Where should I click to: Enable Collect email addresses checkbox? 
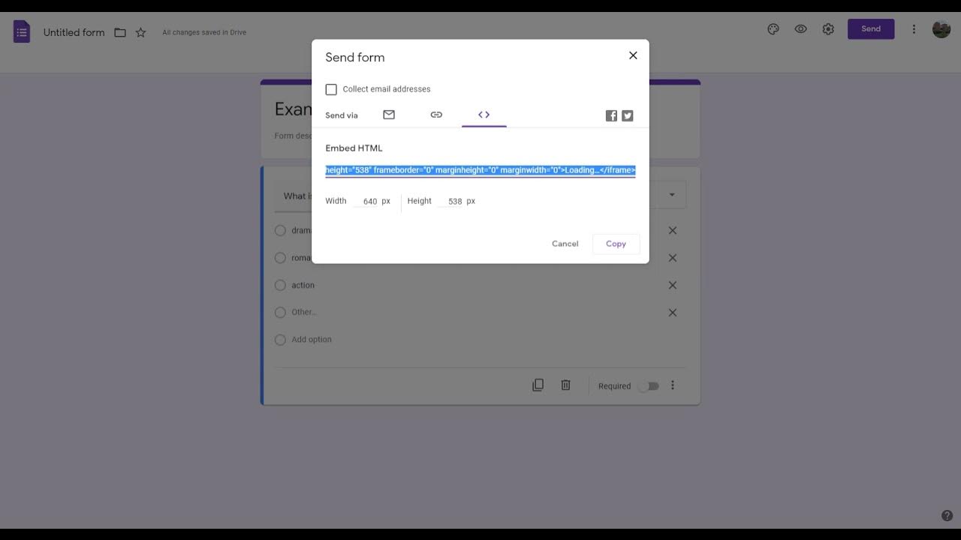pos(331,89)
